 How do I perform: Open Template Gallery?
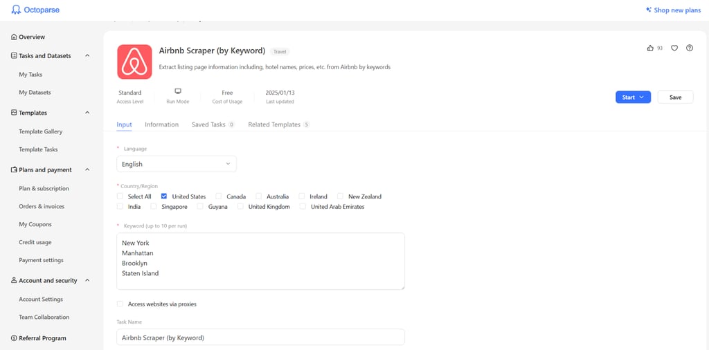coord(41,131)
